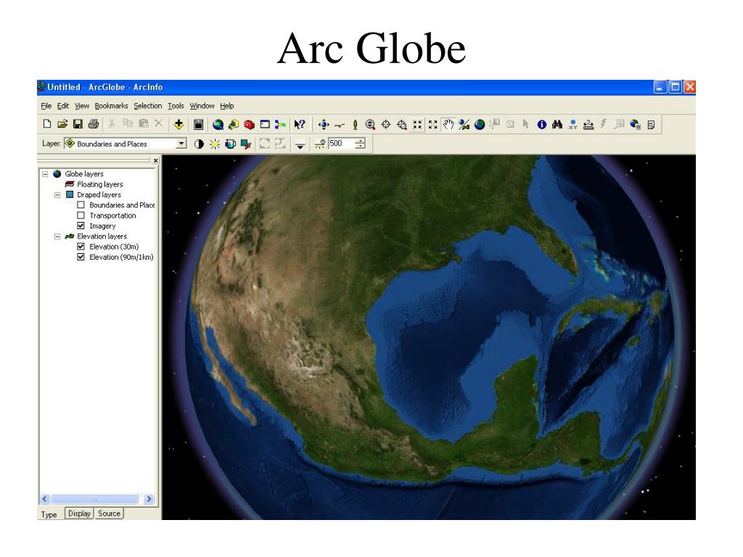Open the Layer dropdown list
This screenshot has height=557, width=743.
click(181, 144)
